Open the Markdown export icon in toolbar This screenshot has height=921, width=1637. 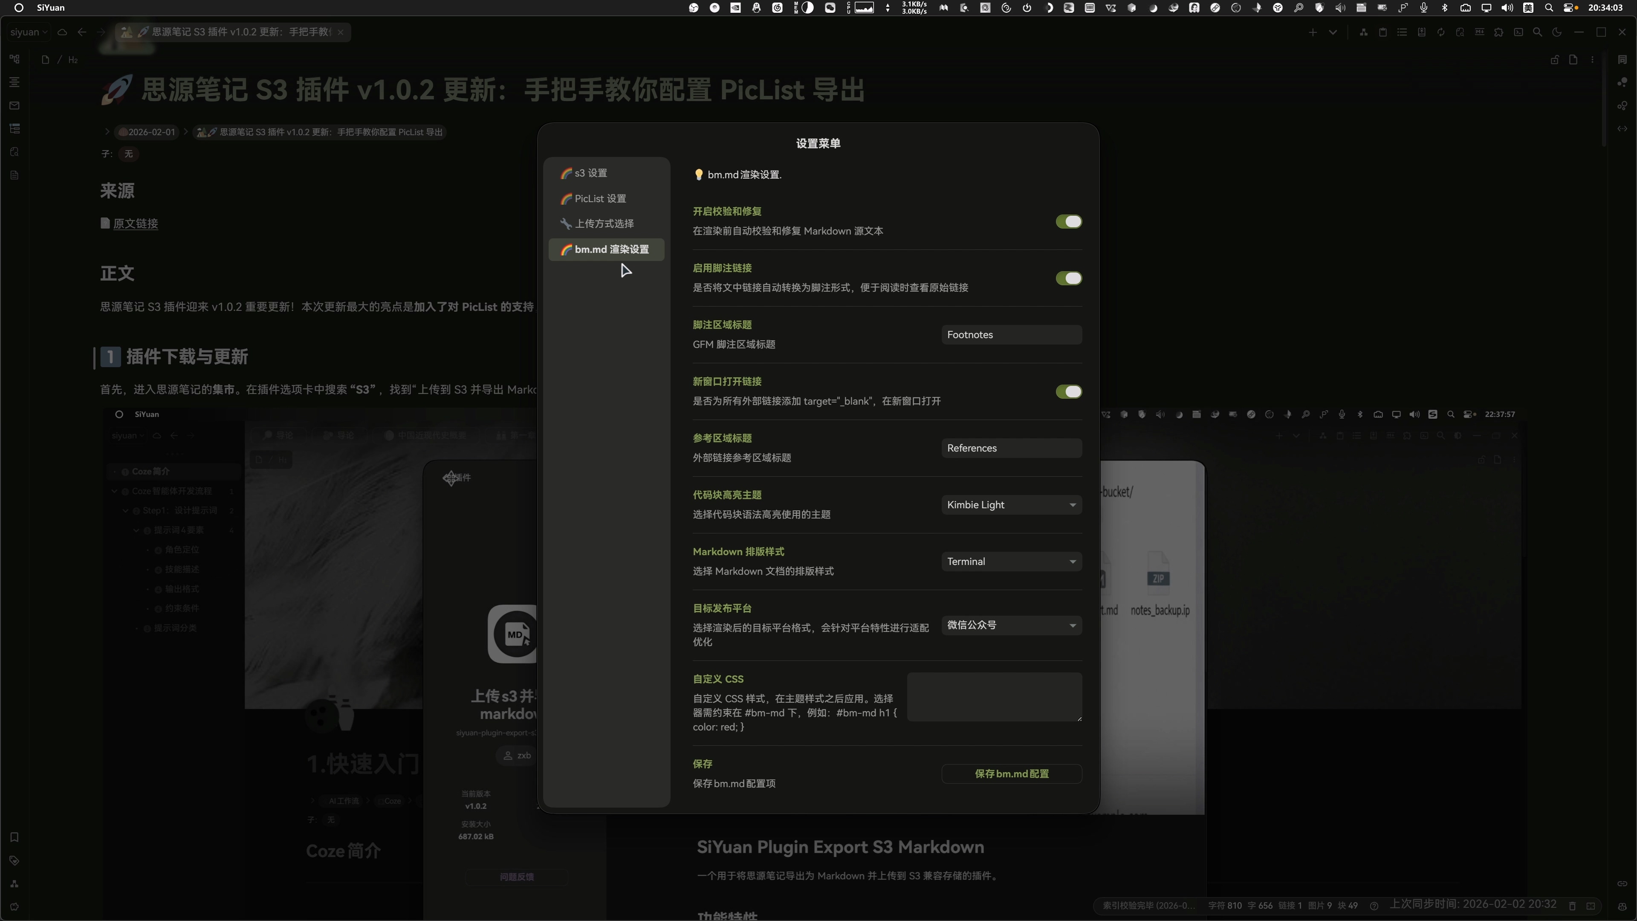(x=1480, y=32)
